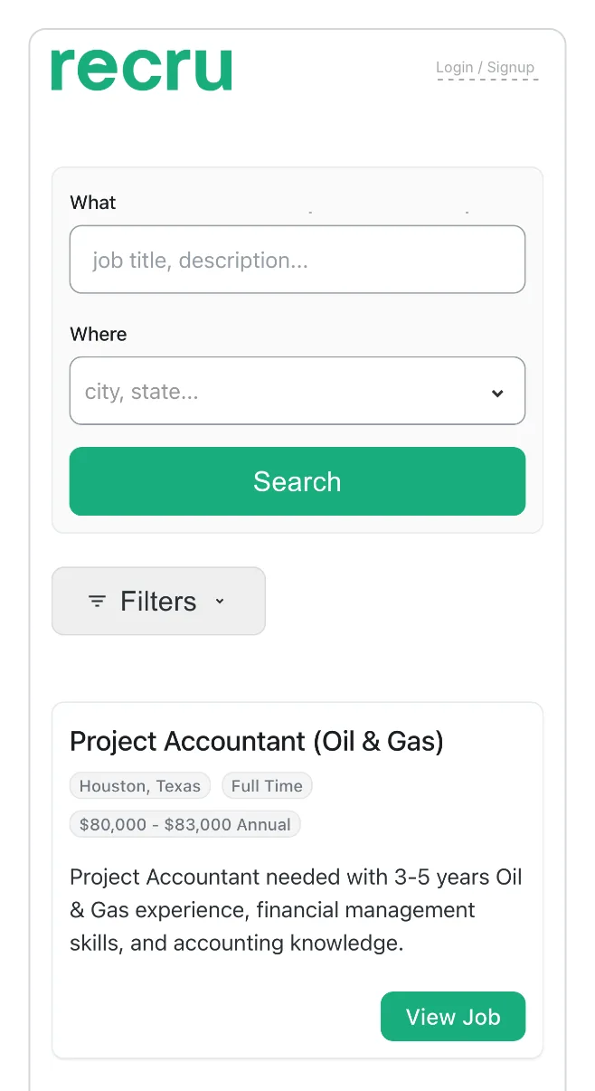
Task: Click the Login / Signup link
Action: click(x=486, y=67)
